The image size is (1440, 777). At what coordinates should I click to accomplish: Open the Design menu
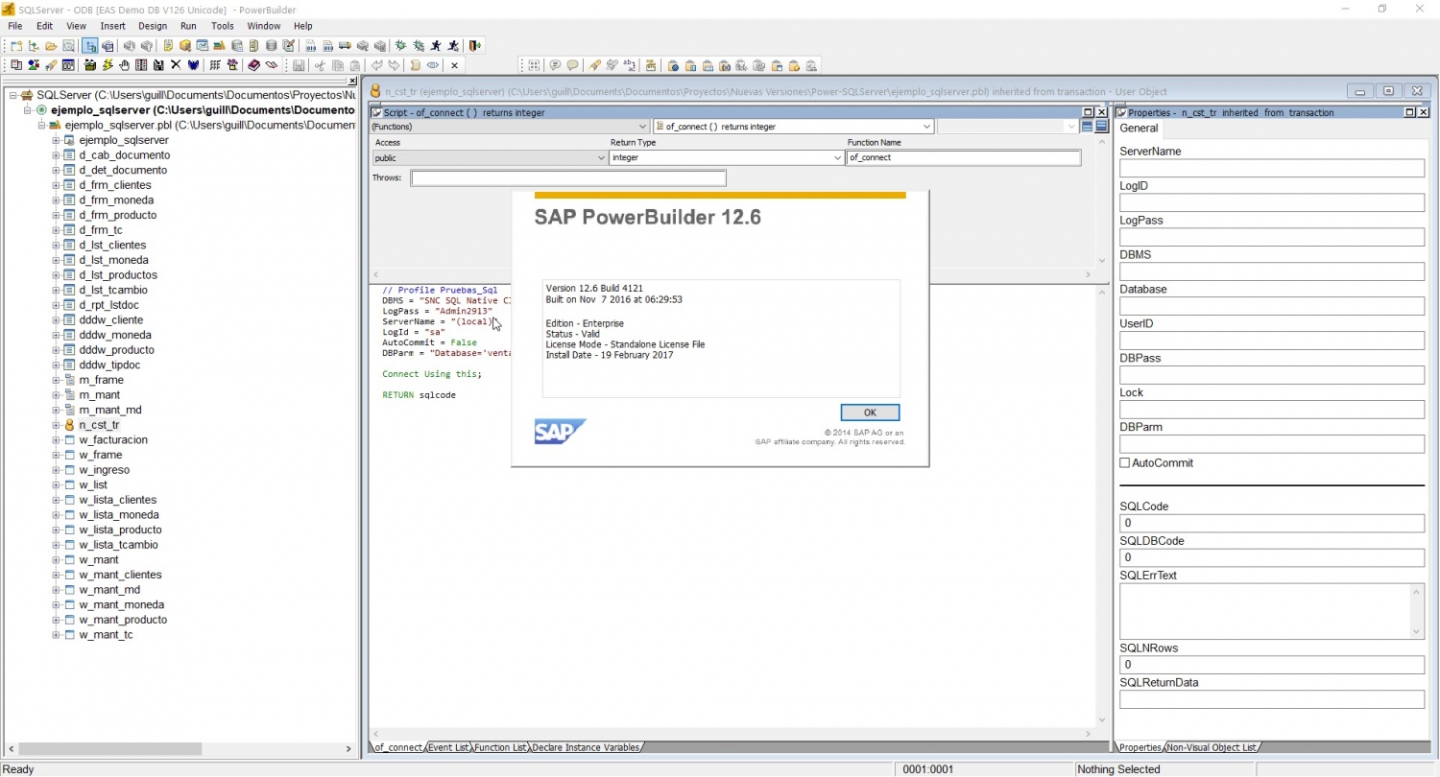[153, 26]
